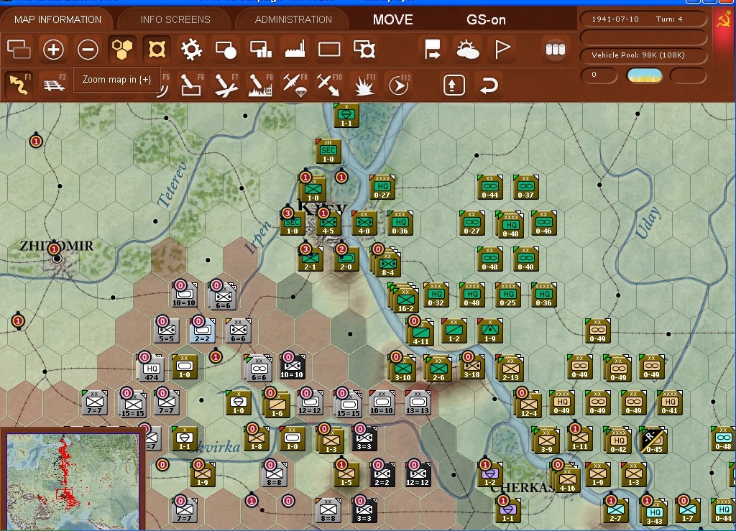
Task: Select the German 5=5 unit counter
Action: (167, 331)
